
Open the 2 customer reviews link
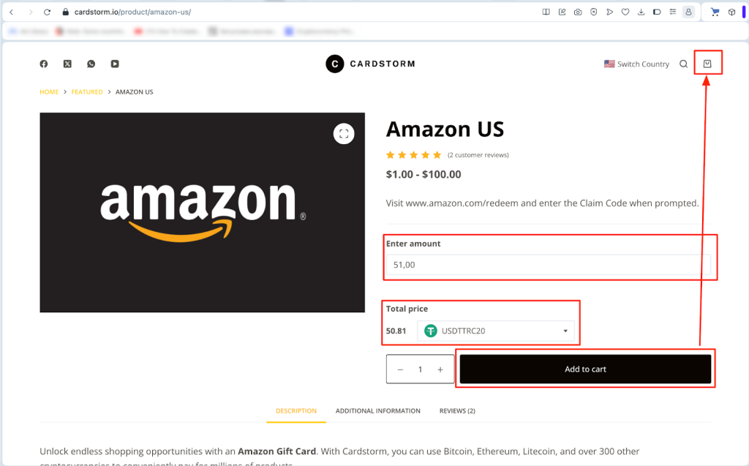coord(478,155)
